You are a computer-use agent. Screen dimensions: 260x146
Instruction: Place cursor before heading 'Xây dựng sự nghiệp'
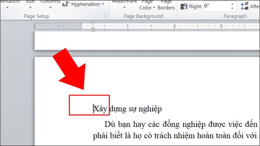93,109
